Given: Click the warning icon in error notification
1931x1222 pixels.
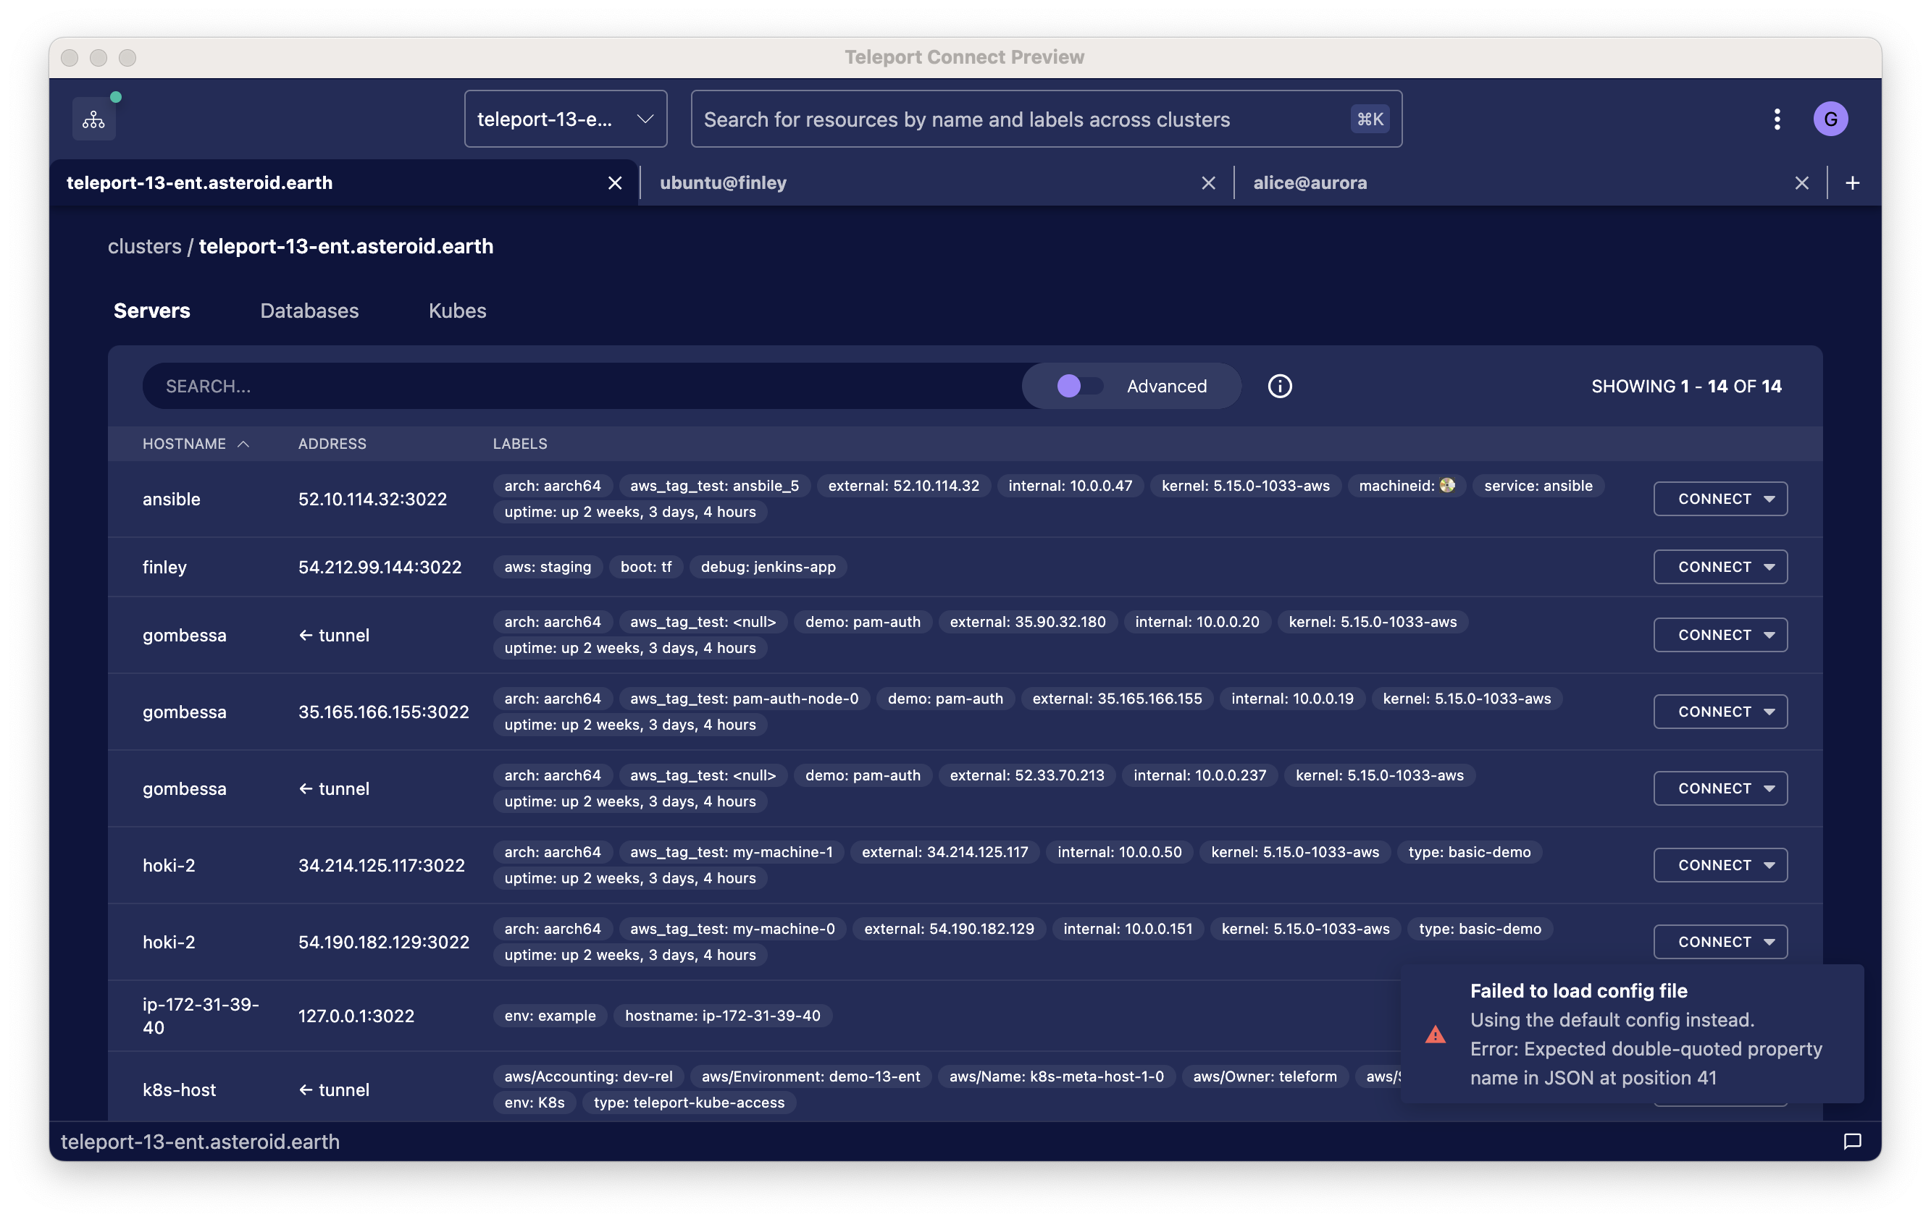Looking at the screenshot, I should click(1436, 1035).
